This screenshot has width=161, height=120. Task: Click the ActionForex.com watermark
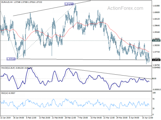(125, 8)
